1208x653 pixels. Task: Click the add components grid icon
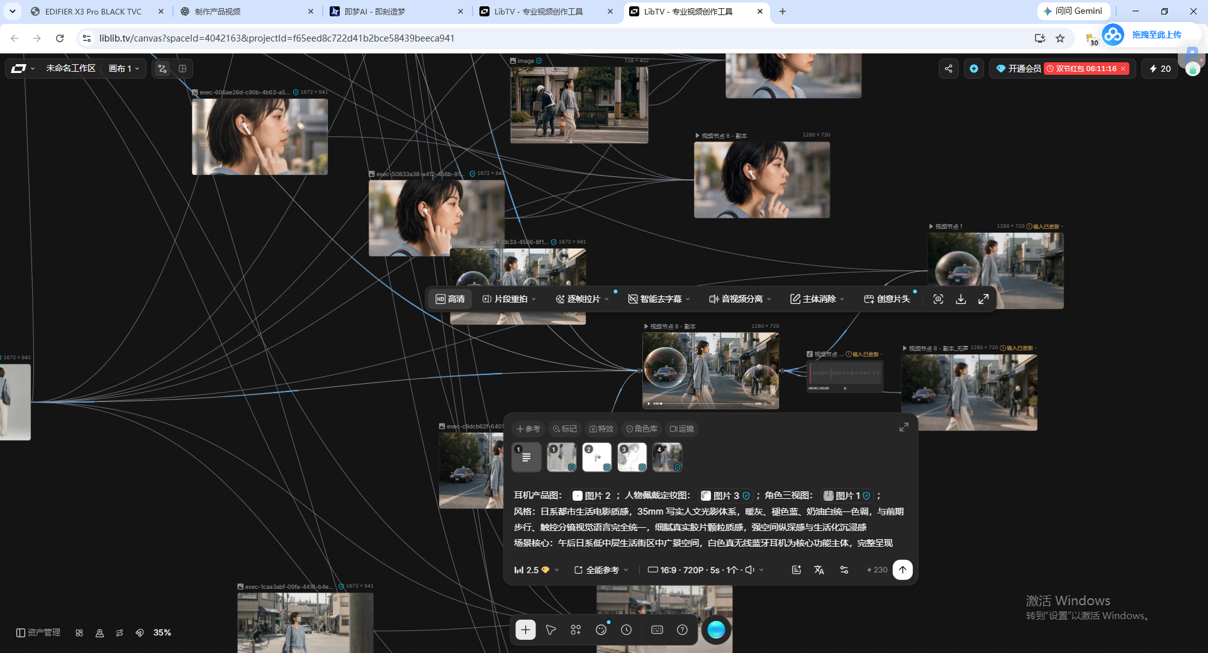coord(576,630)
